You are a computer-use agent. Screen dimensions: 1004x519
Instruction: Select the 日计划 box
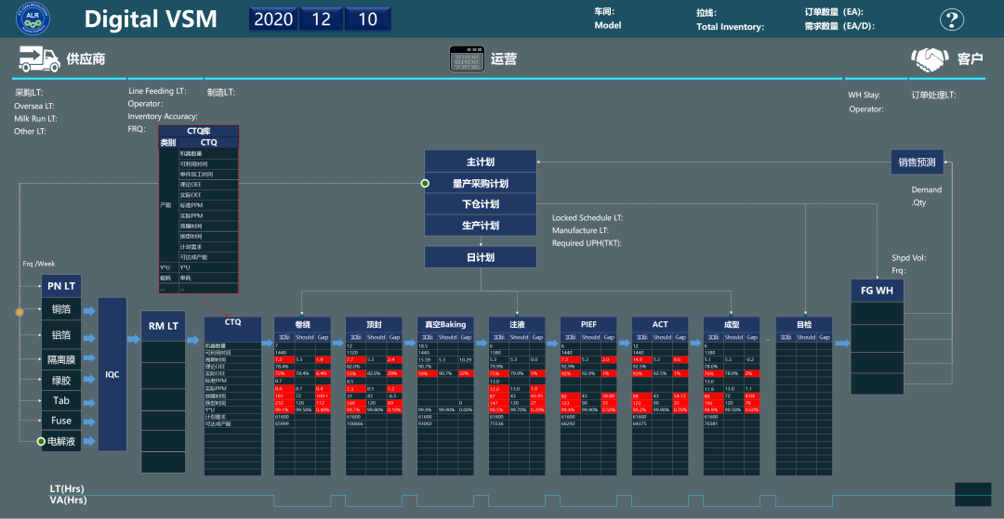pyautogui.click(x=481, y=257)
